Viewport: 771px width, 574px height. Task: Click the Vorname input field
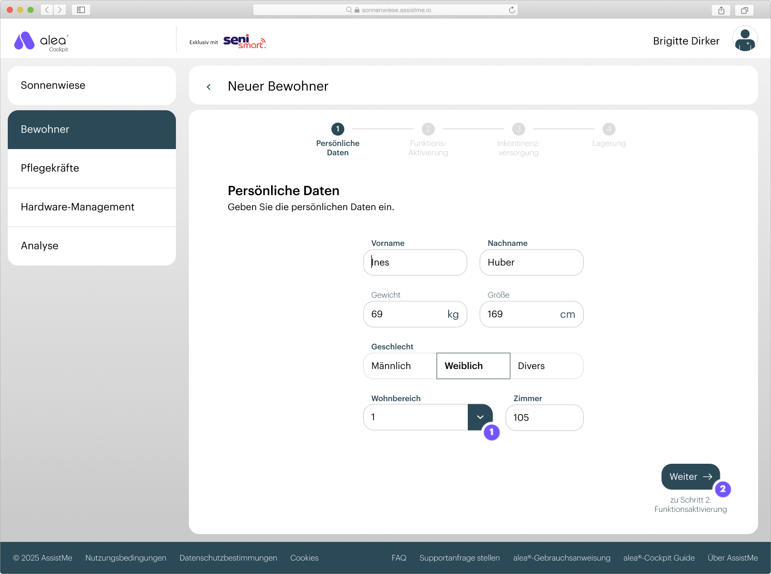(415, 262)
